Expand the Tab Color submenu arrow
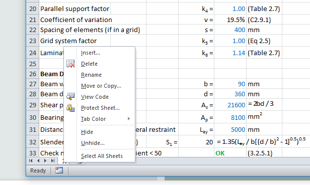 [129, 119]
